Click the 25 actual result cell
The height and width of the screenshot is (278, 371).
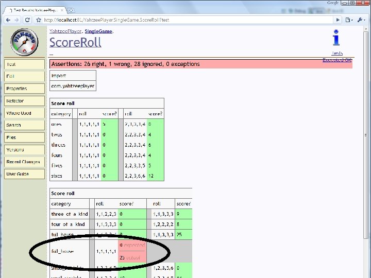coord(132,257)
